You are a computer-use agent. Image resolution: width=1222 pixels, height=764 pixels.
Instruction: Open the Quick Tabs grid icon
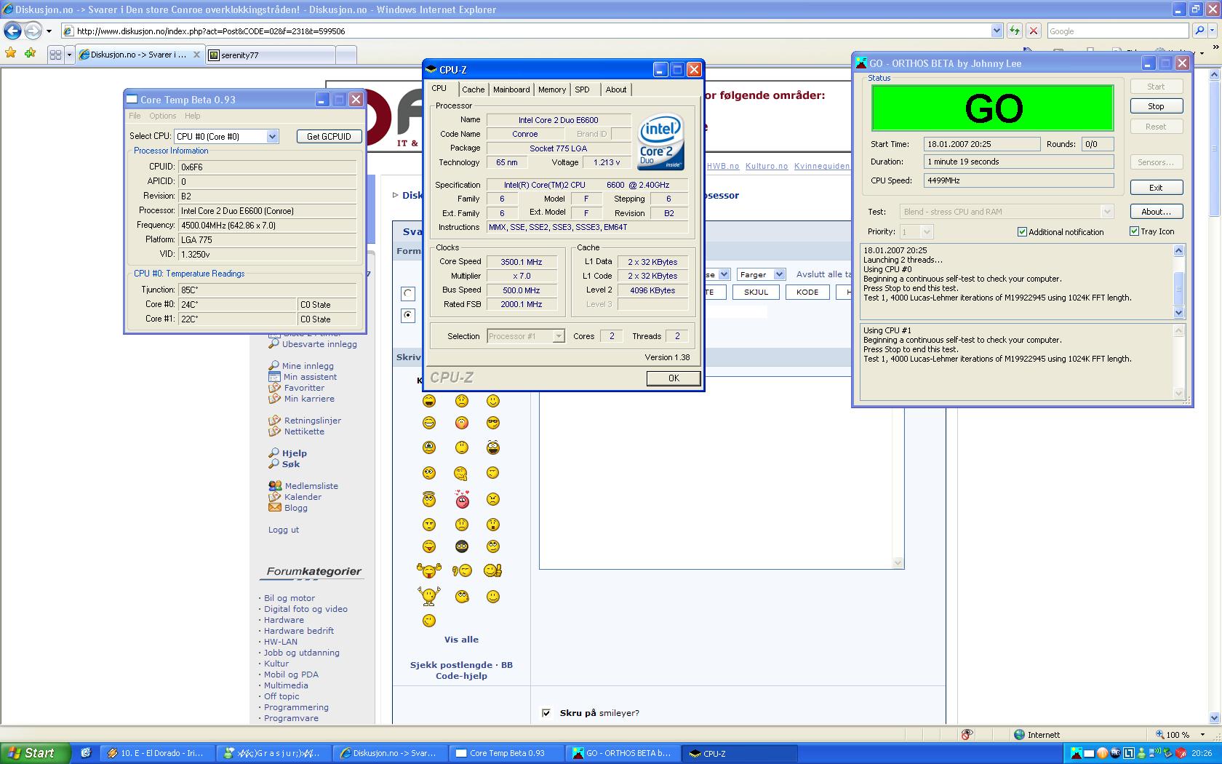55,55
